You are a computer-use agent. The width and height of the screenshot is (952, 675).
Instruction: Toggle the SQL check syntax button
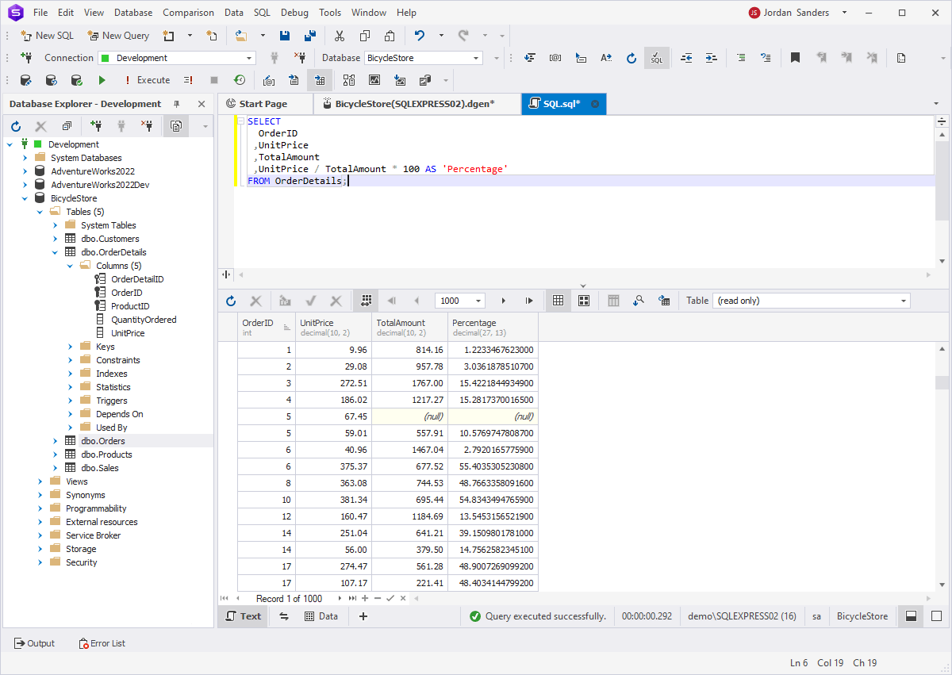point(656,58)
